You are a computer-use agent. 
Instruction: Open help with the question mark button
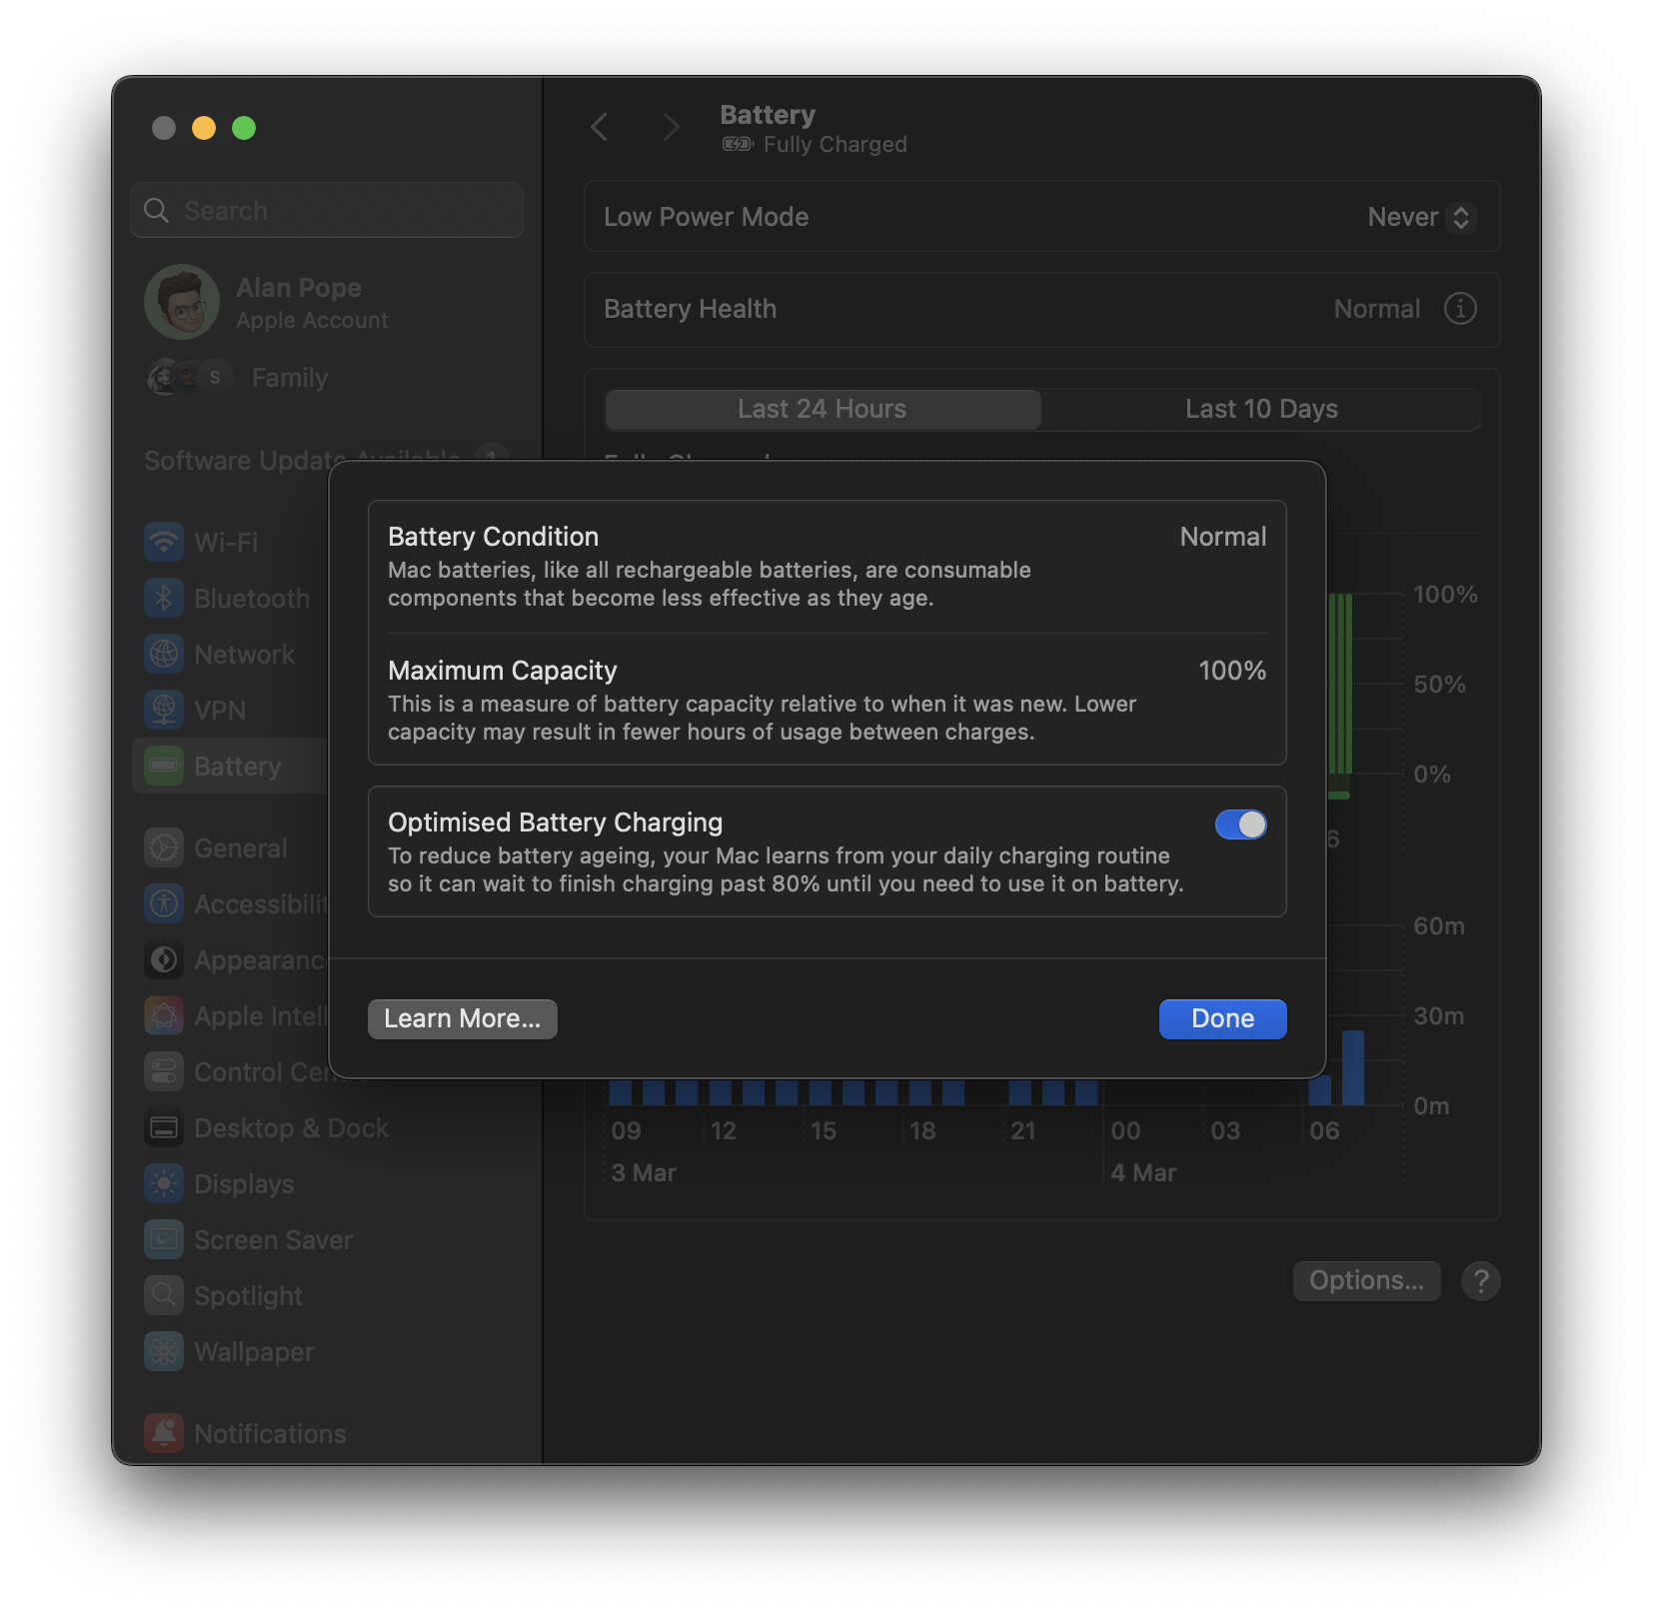[1480, 1280]
